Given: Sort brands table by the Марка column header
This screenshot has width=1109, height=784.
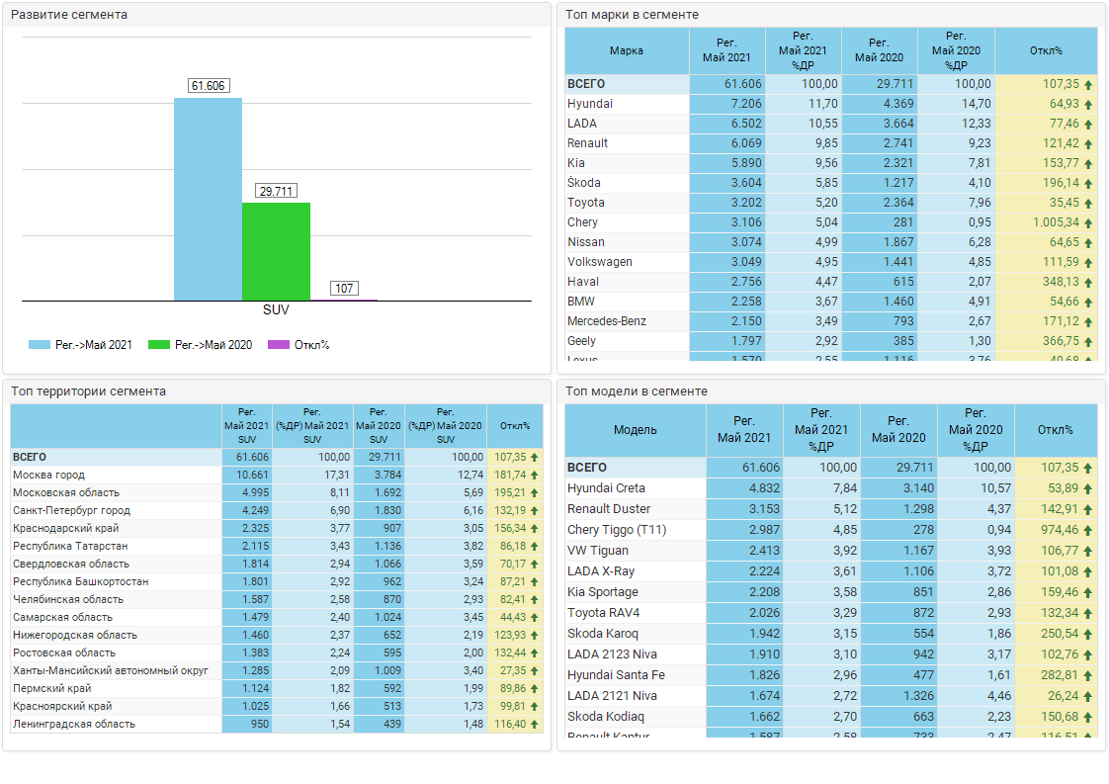Looking at the screenshot, I should coord(627,50).
